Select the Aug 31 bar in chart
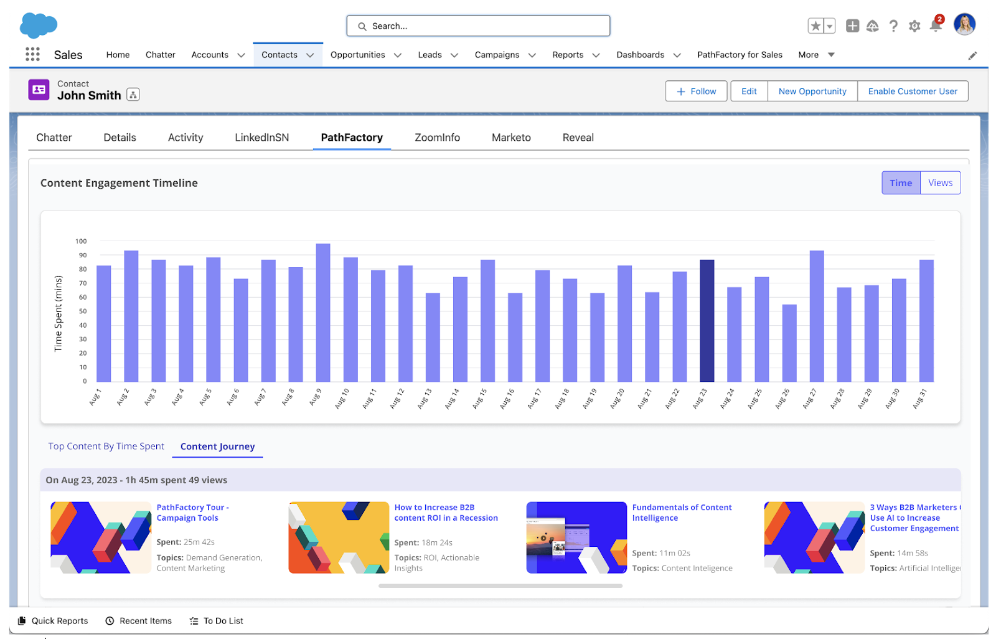This screenshot has height=639, width=996. coord(926,320)
